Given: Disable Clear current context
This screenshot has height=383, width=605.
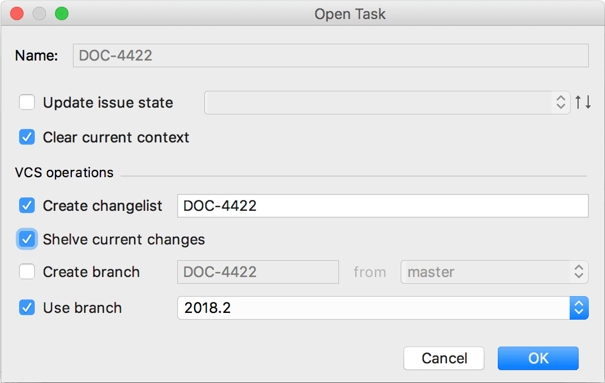Looking at the screenshot, I should point(27,137).
